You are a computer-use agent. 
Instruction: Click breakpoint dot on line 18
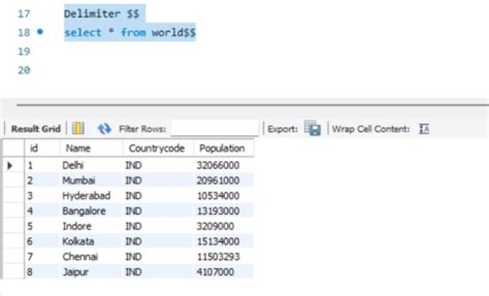click(40, 32)
